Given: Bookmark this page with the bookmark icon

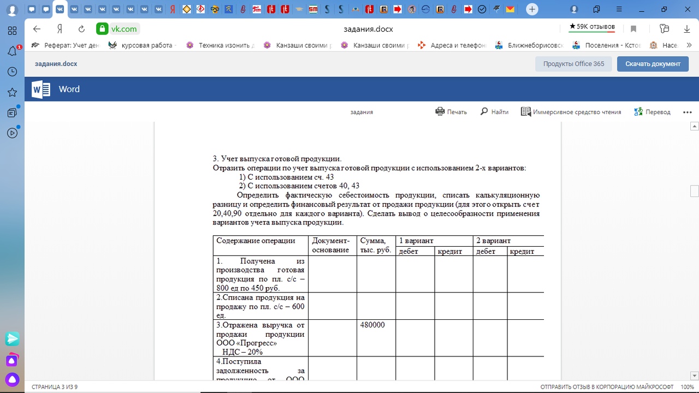Looking at the screenshot, I should (633, 29).
